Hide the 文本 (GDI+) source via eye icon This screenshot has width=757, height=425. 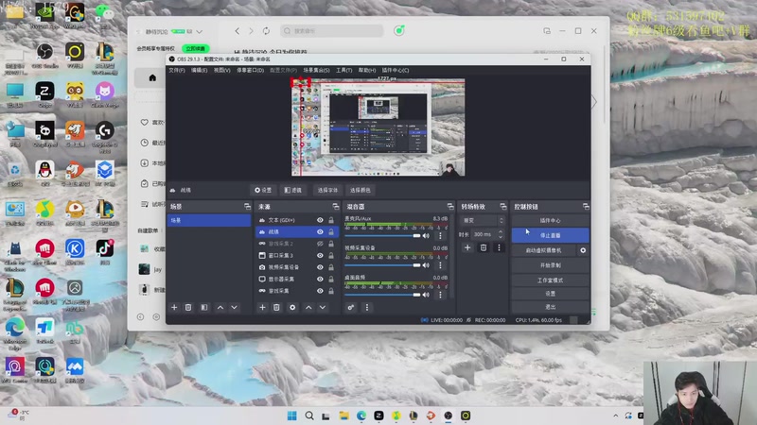320,220
